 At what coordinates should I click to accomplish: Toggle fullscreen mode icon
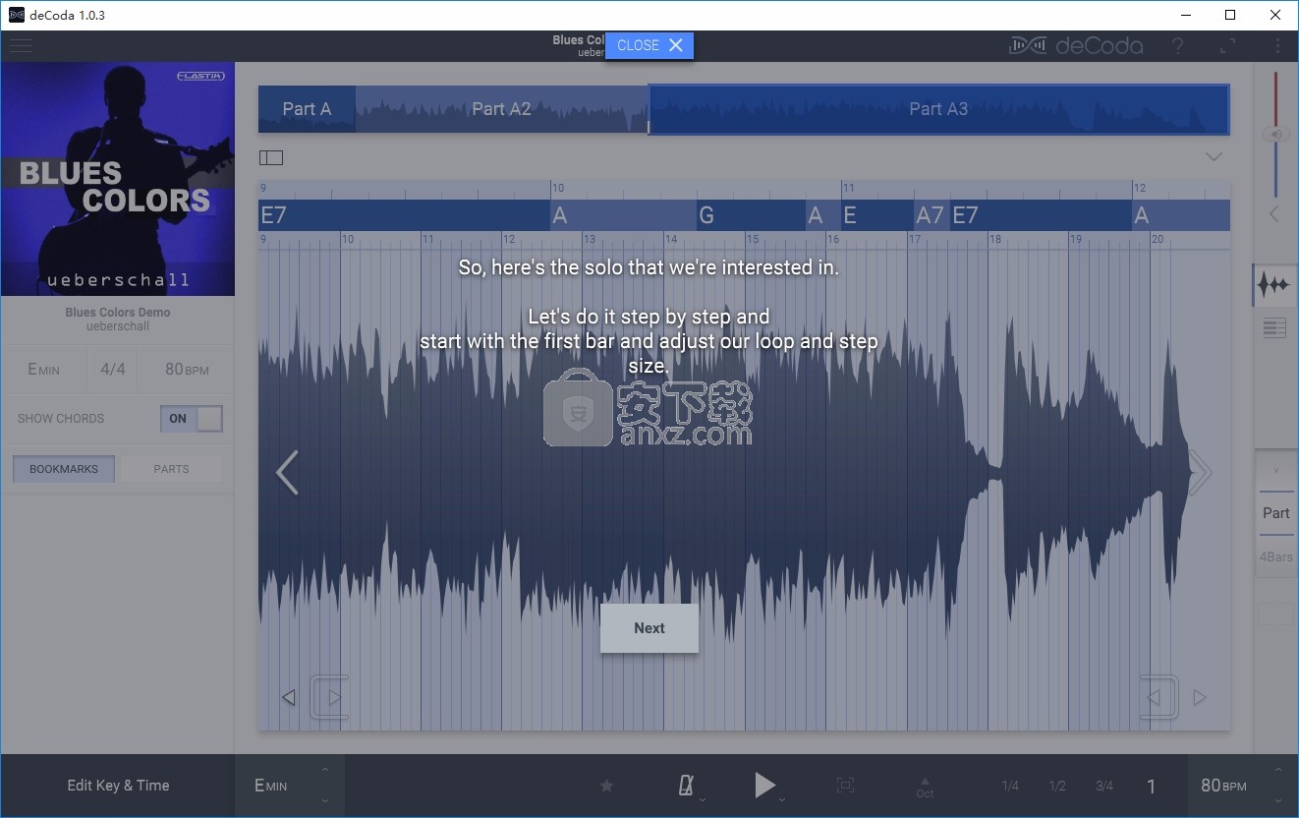[1228, 46]
